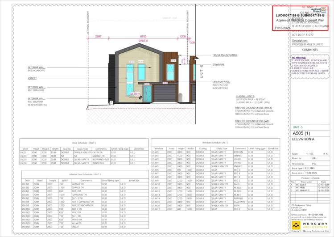Select consent number "LUC60347198-B SUB60347199-B"
Image resolution: width=334 pixels, height=237 pixels.
tap(300, 15)
